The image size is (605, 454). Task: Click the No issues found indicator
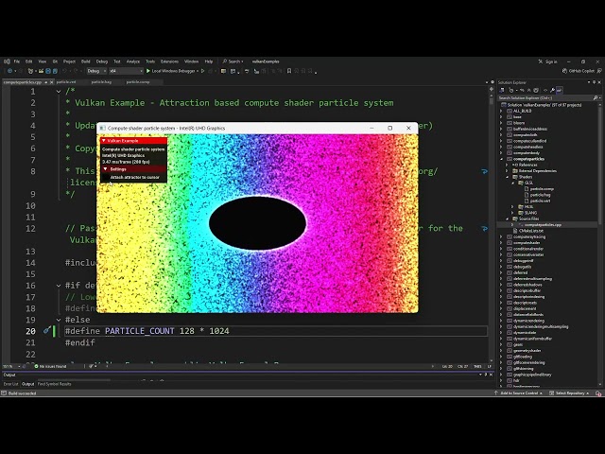[50, 366]
